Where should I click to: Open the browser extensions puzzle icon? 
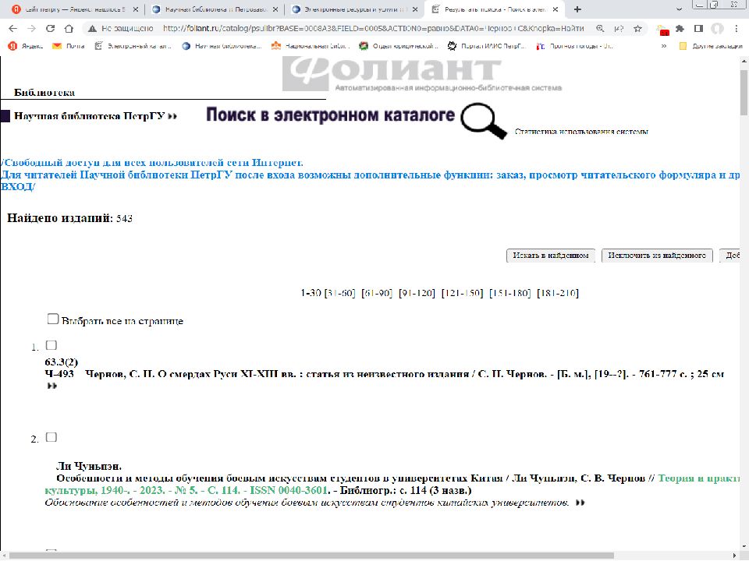click(x=680, y=28)
